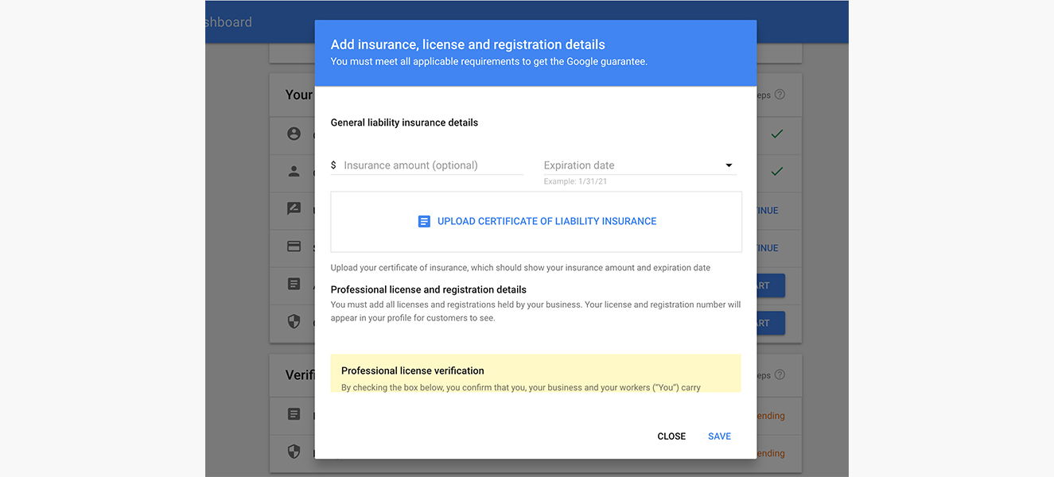Open the help circle in the Verification section
Viewport: 1054px width, 477px height.
779,374
